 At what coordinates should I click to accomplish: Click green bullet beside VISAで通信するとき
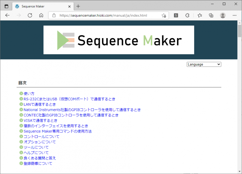pyautogui.click(x=21, y=120)
